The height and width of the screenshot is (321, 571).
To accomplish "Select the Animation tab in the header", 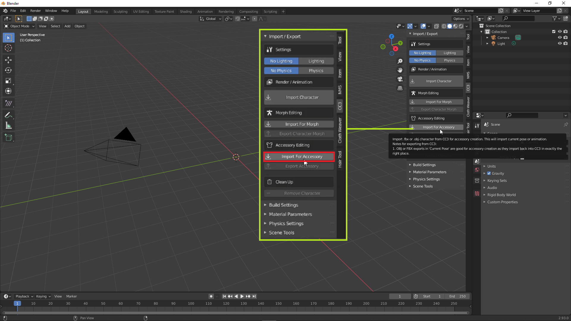I will [x=205, y=11].
